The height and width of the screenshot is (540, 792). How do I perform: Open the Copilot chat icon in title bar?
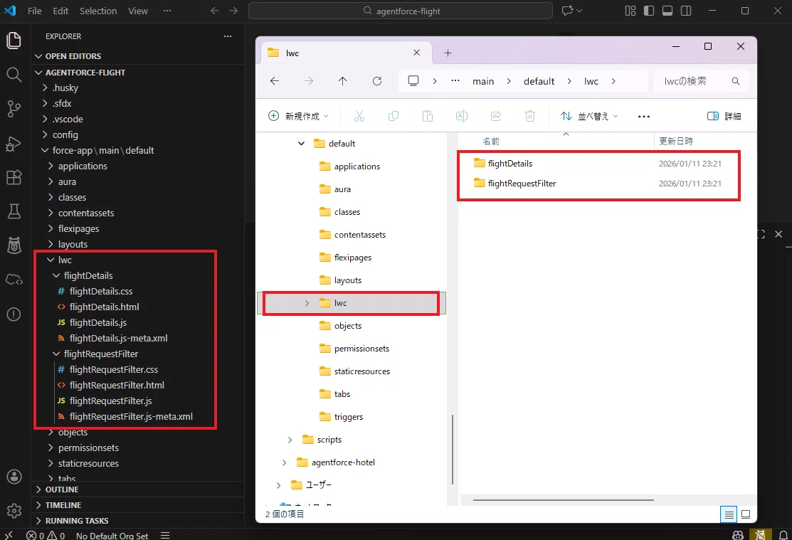point(568,11)
